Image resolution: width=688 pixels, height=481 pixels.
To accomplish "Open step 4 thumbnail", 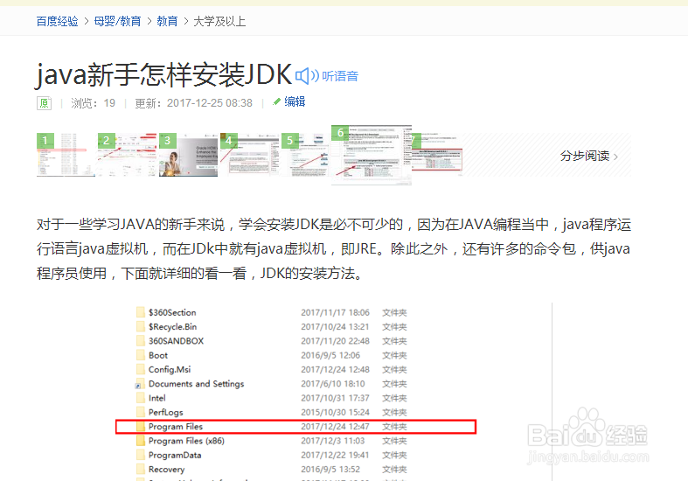I will tap(249, 155).
